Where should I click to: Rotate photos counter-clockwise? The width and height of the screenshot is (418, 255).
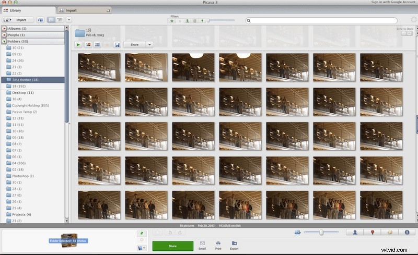tap(170, 233)
